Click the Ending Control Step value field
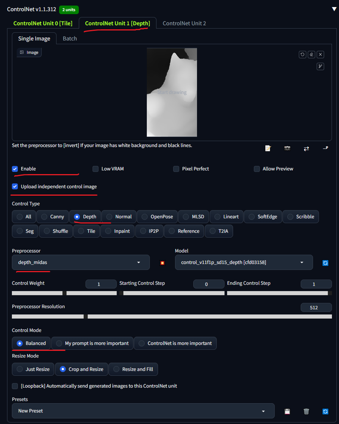339x424 pixels. click(316, 284)
